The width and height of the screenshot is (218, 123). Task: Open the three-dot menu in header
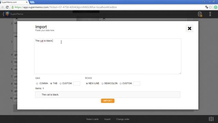[210, 14]
